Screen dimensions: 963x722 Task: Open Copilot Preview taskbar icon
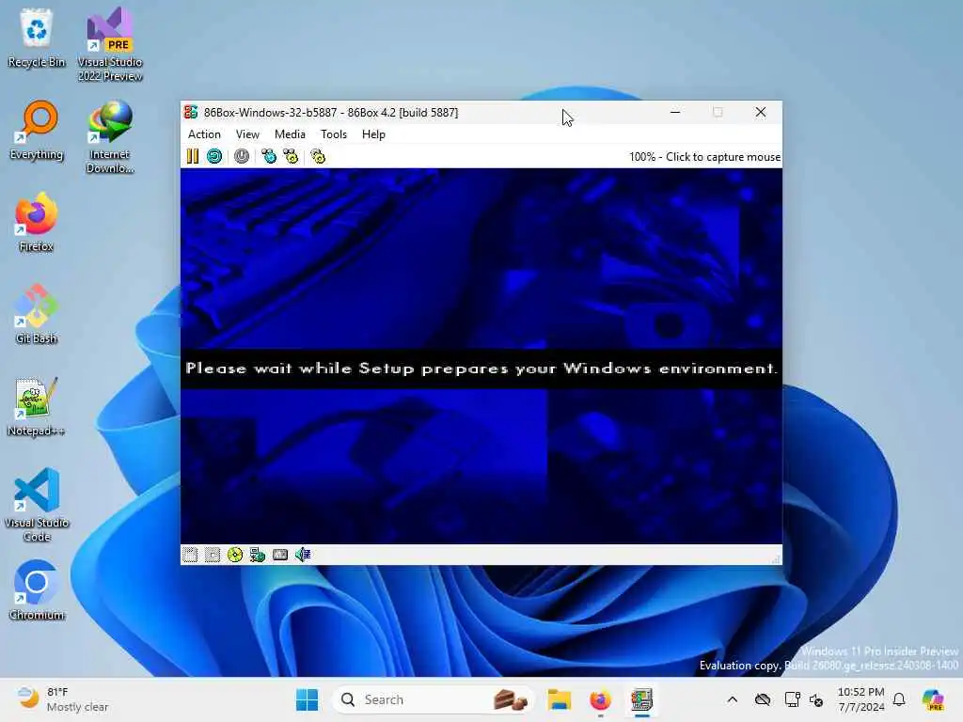pos(933,699)
